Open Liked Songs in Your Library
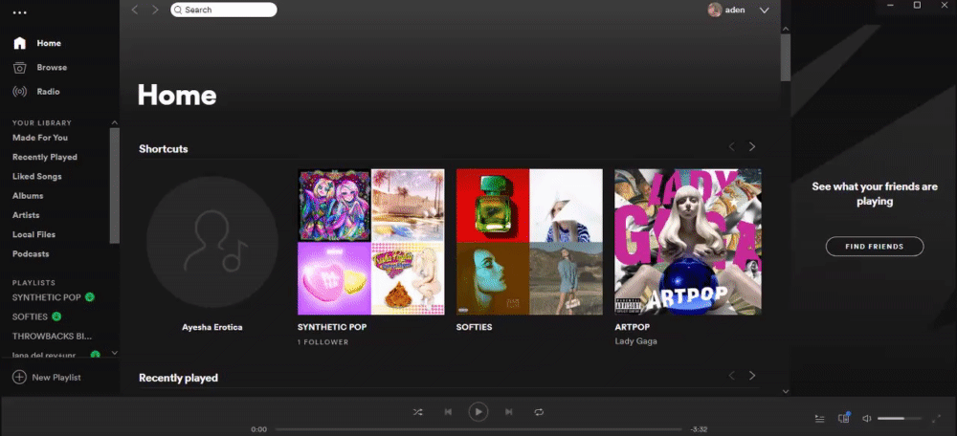The image size is (957, 436). point(37,176)
